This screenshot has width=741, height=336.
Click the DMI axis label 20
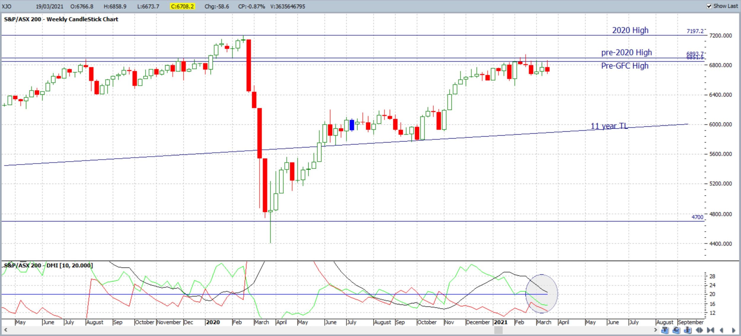pyautogui.click(x=712, y=294)
